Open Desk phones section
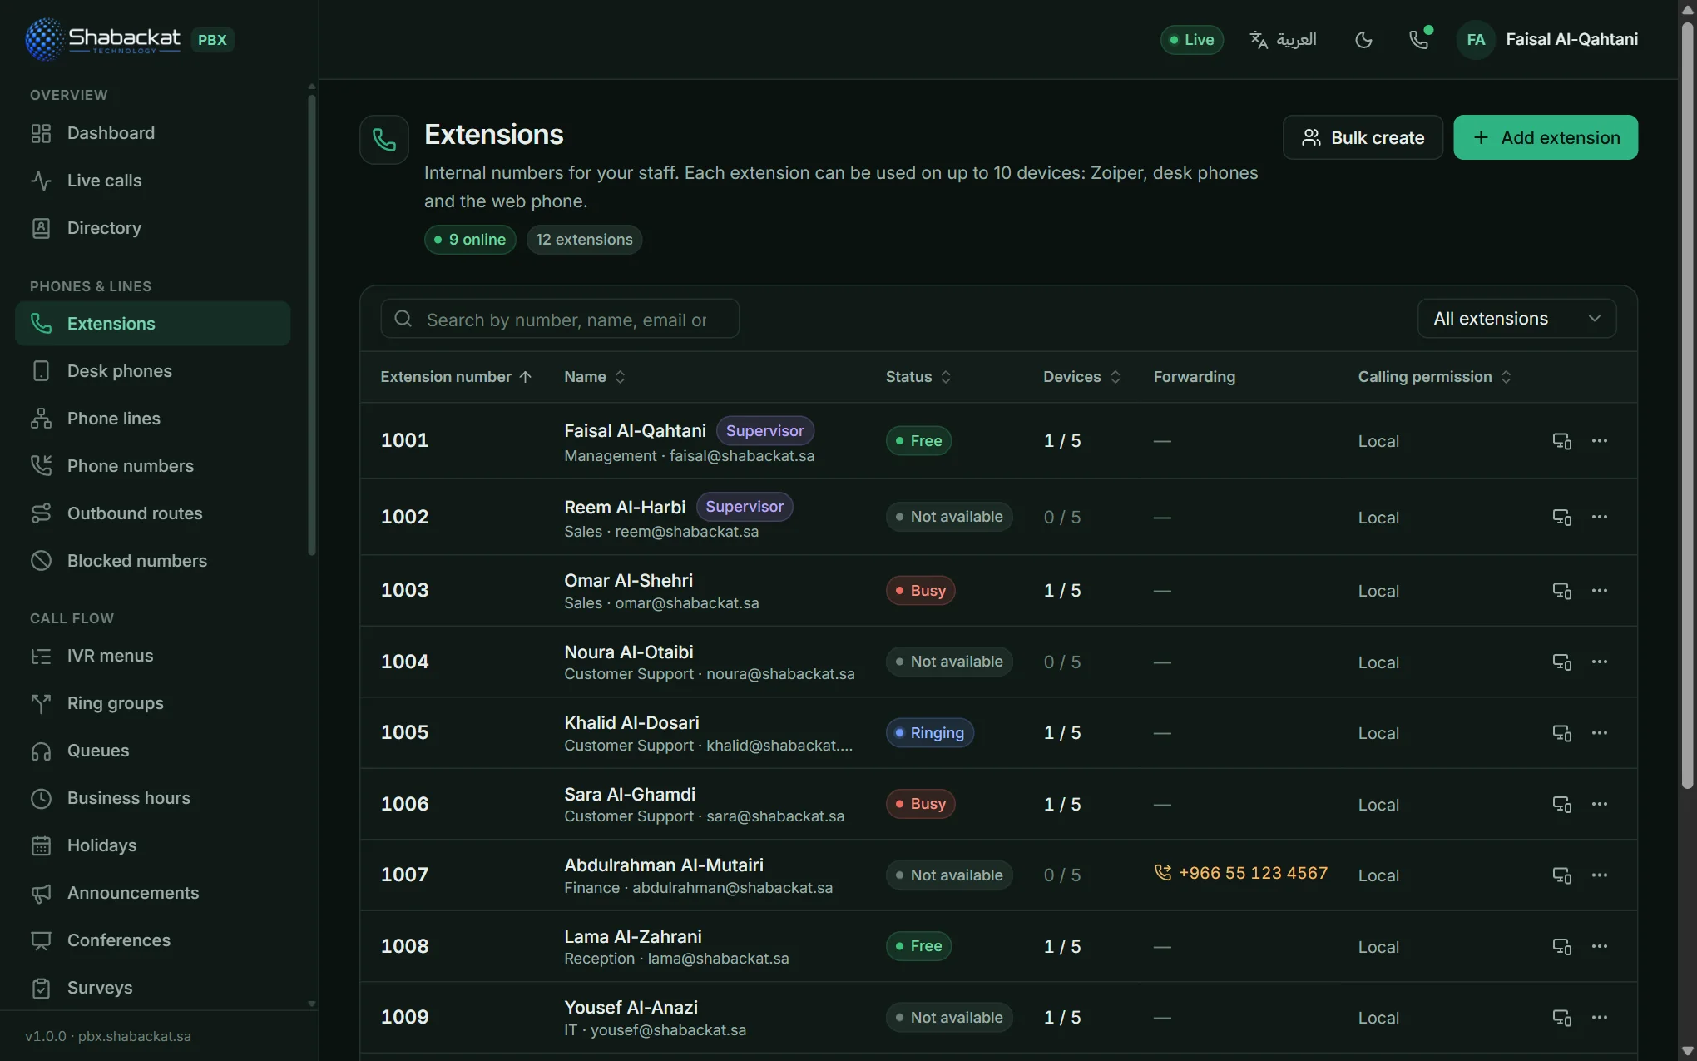 tap(152, 371)
